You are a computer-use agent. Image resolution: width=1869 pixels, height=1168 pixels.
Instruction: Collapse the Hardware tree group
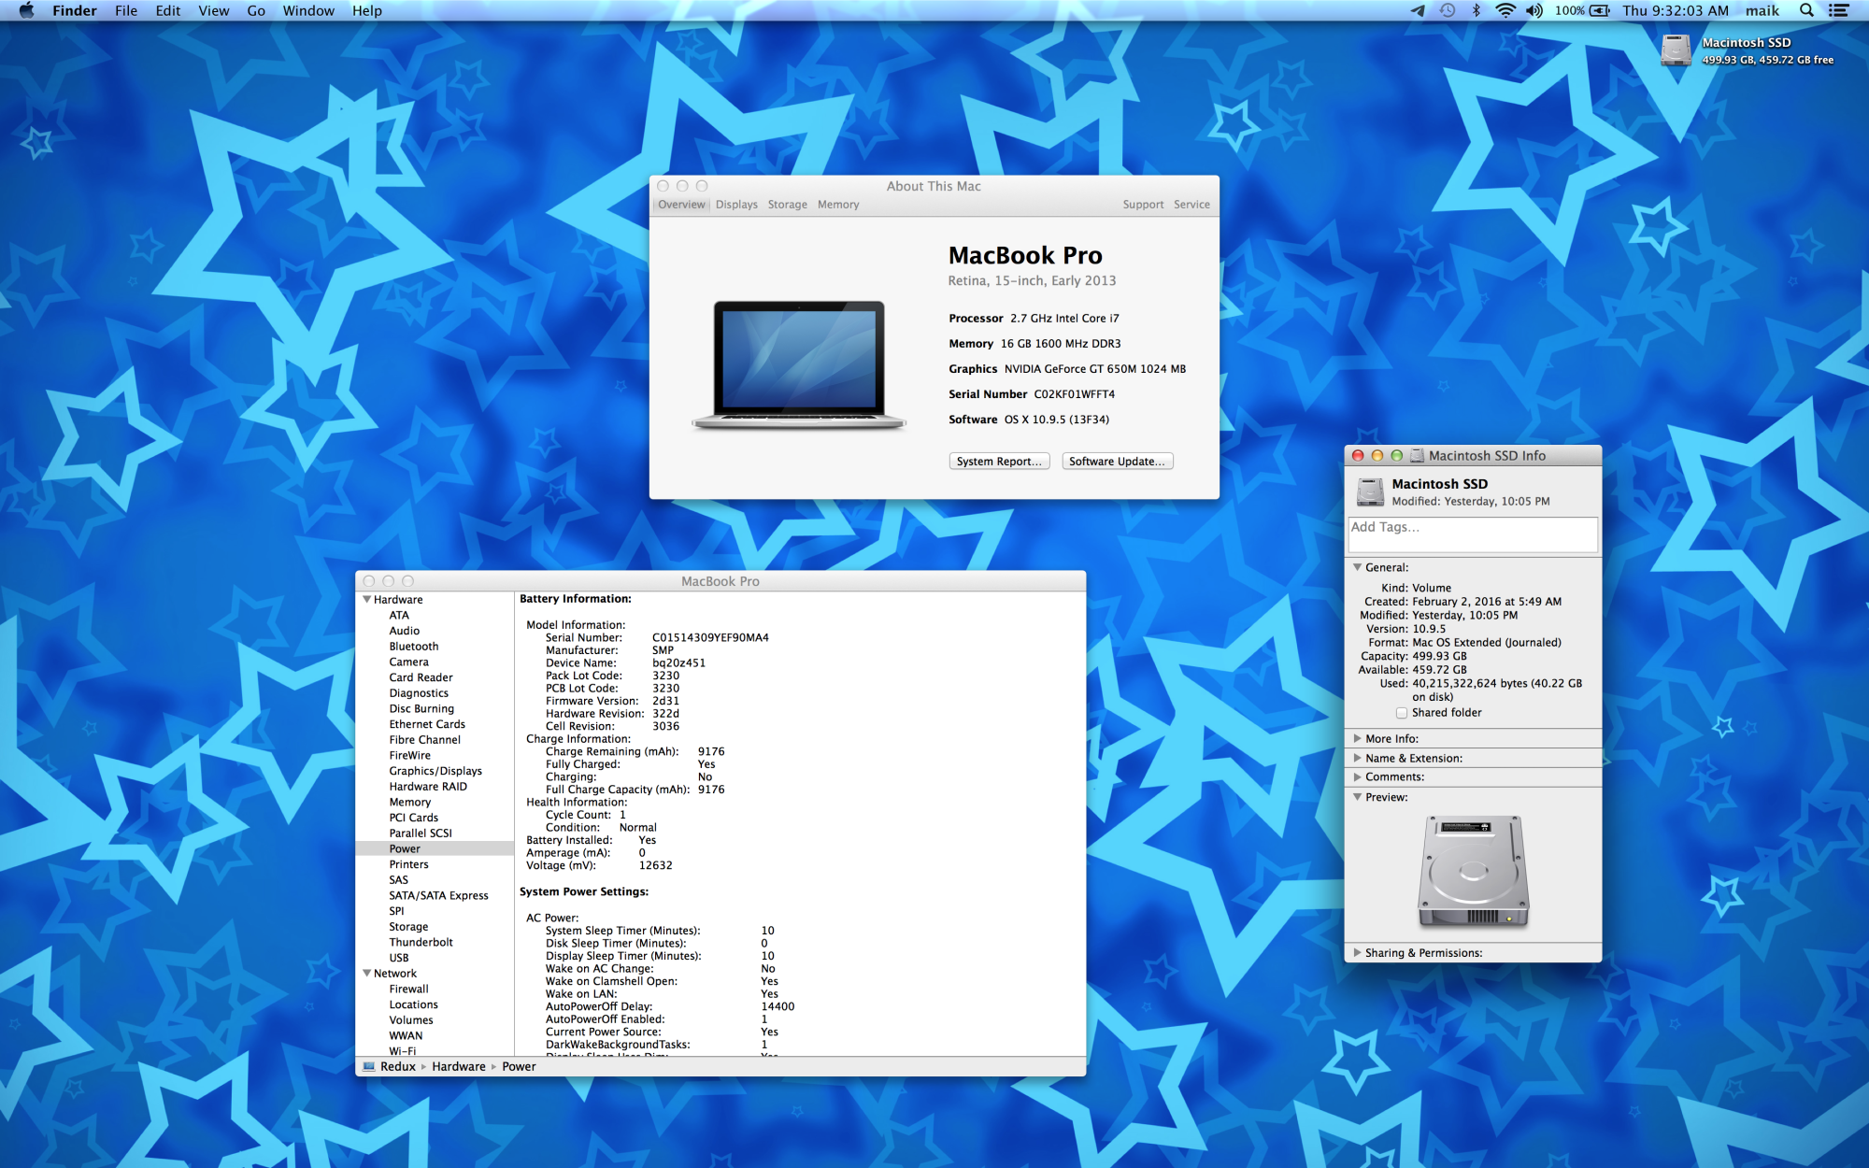tap(367, 599)
